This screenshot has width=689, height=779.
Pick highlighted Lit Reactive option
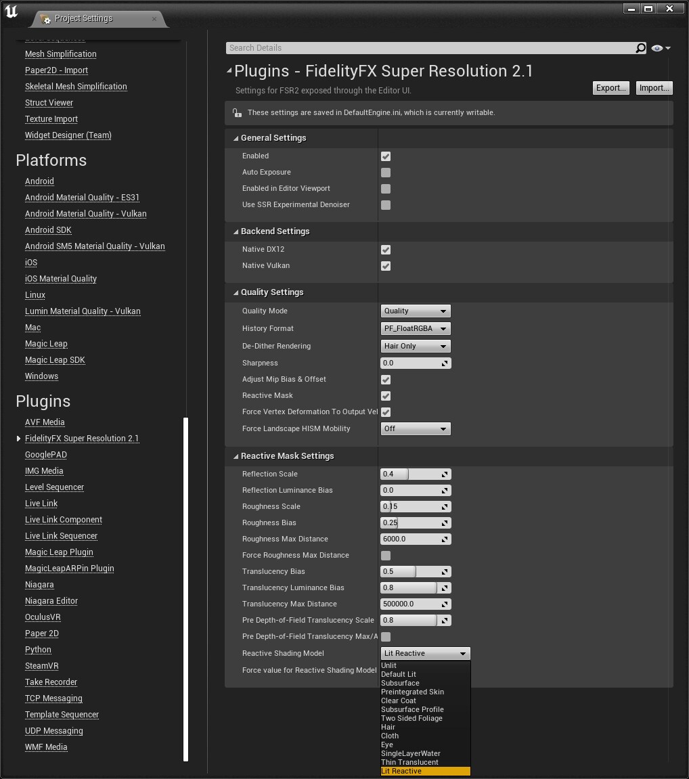(x=425, y=772)
